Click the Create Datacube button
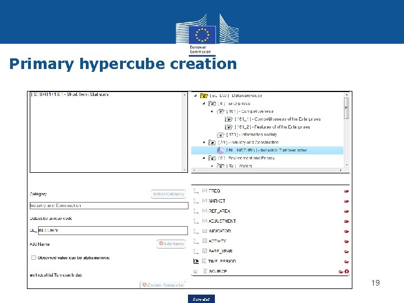This screenshot has height=303, width=404. (163, 285)
